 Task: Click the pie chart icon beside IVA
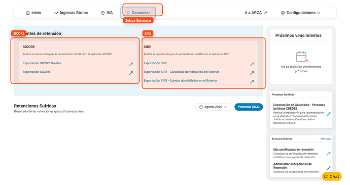coord(102,13)
